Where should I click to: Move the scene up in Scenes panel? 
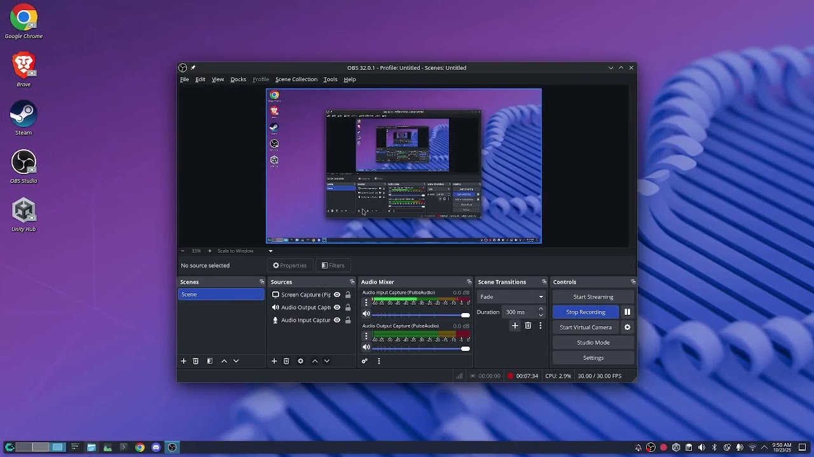224,361
